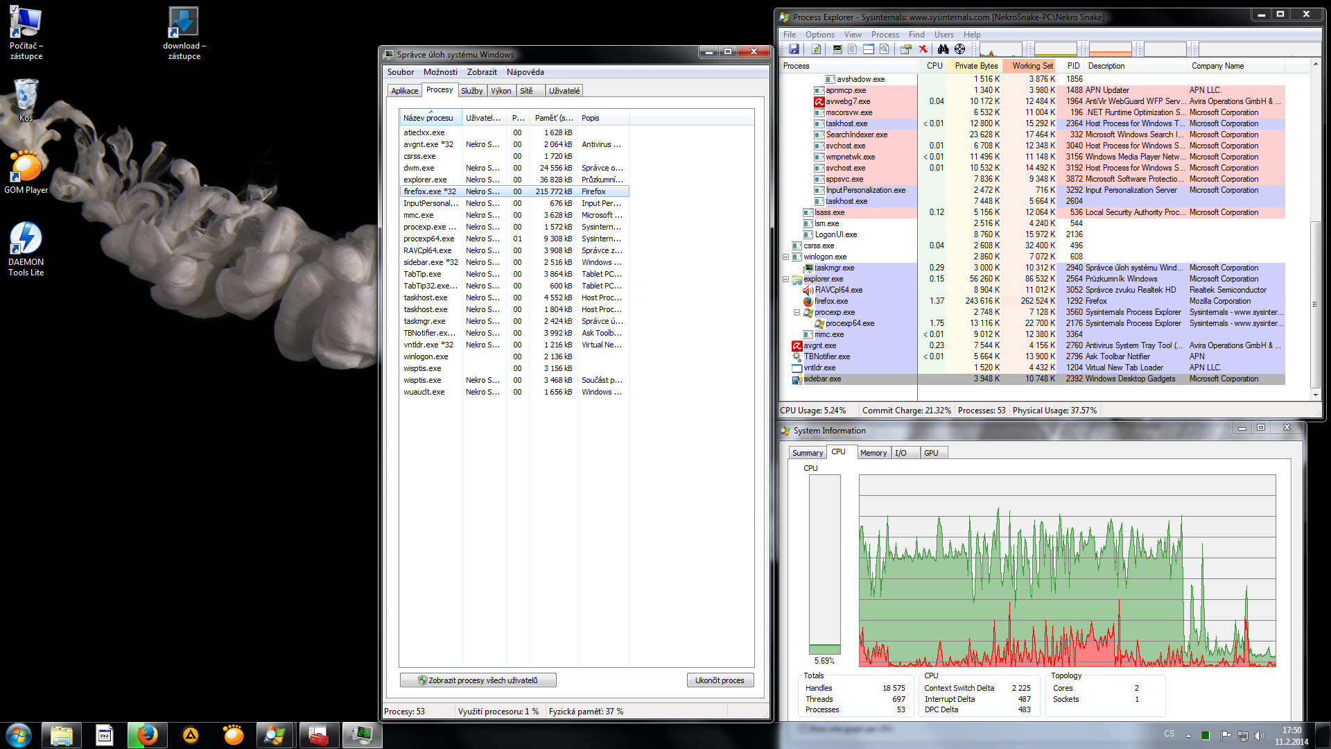The width and height of the screenshot is (1331, 749).
Task: Open the GOM Player desktop shortcut
Action: (26, 173)
